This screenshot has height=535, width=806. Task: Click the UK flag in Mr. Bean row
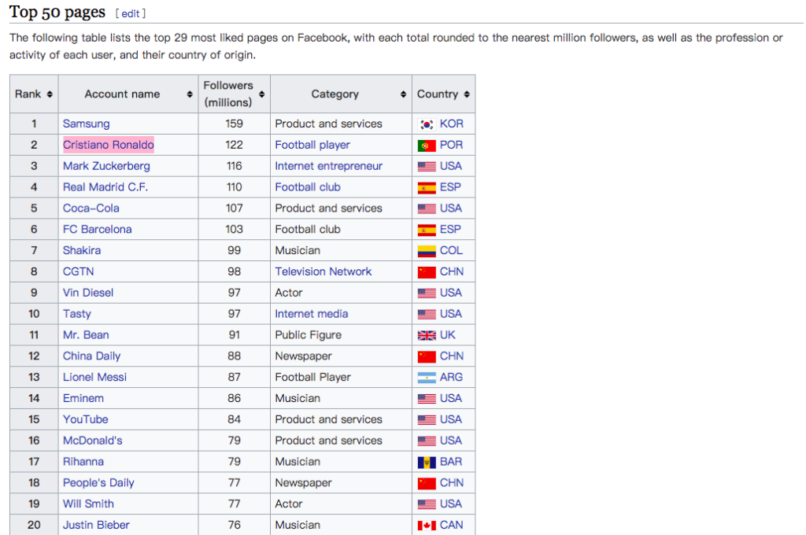pos(427,335)
